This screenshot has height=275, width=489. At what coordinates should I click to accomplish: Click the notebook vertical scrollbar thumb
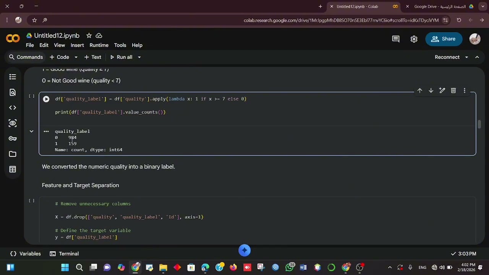[479, 125]
